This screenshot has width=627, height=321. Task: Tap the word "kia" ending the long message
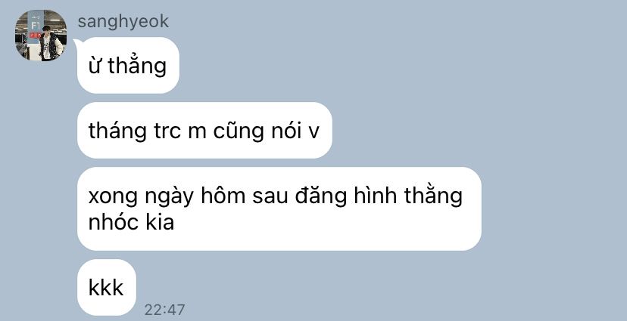(x=160, y=222)
